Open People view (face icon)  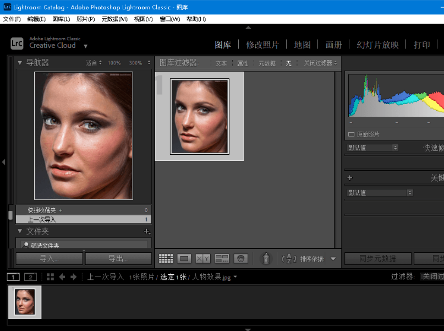240,258
